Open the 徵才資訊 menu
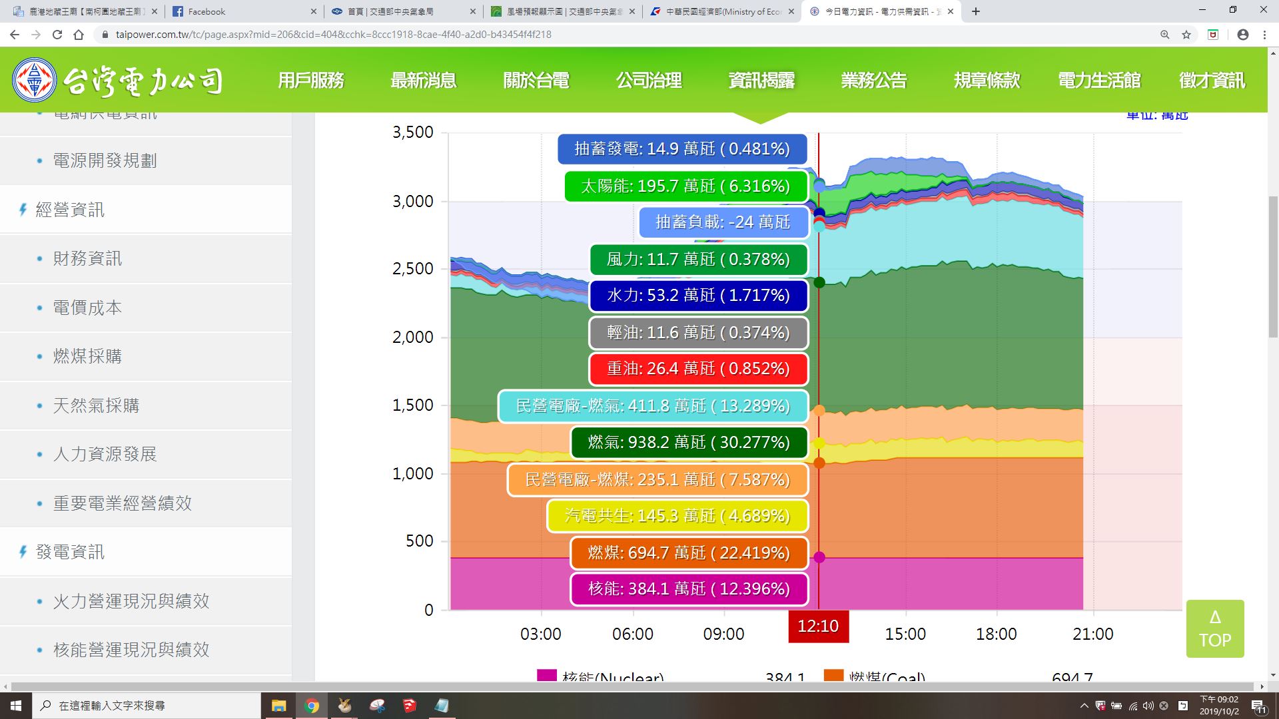This screenshot has height=719, width=1279. 1212,81
